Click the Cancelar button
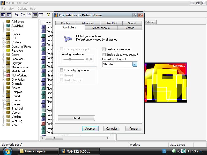This screenshot has width=207, height=155. click(x=112, y=128)
